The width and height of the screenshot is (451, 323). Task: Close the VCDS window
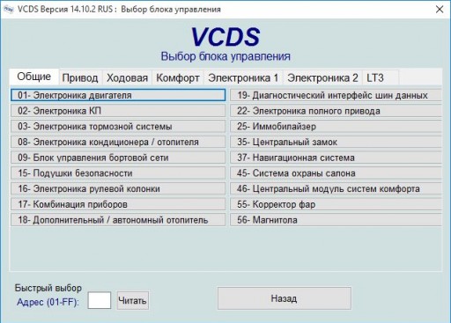coord(440,10)
